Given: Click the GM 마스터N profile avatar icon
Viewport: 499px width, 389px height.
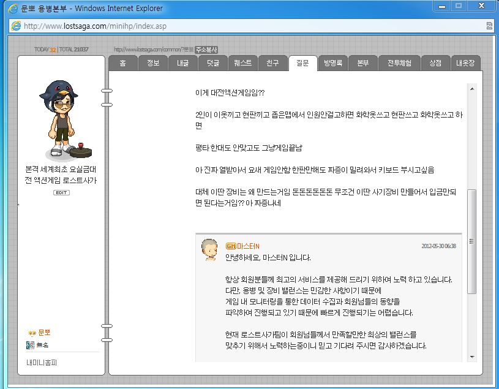Looking at the screenshot, I should [x=210, y=249].
